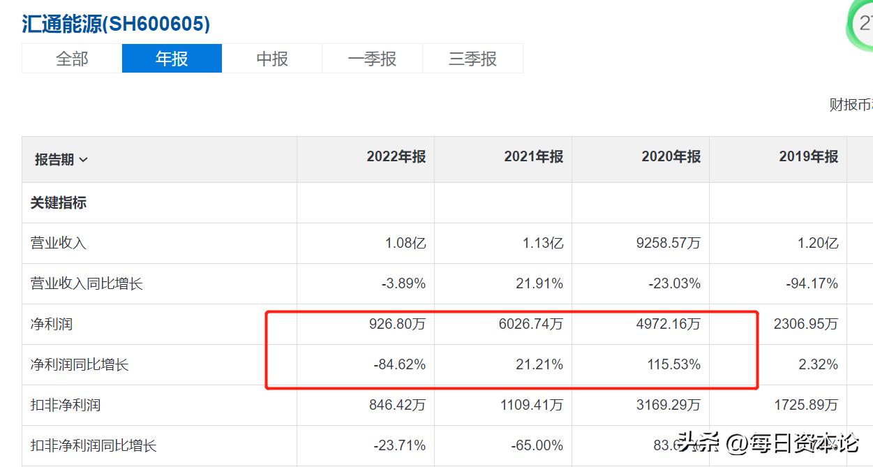
Task: Open the 财报币种 currency selector
Action: pyautogui.click(x=850, y=103)
